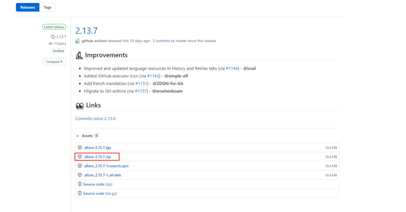
Task: Open pull request #1157
Action: (x=141, y=91)
